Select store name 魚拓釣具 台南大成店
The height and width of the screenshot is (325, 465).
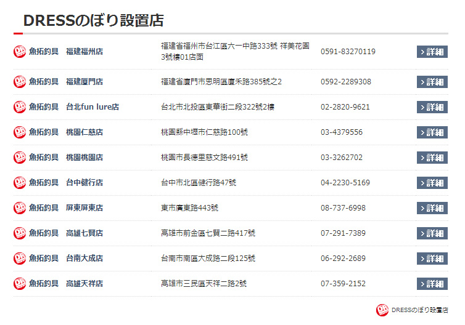coord(66,258)
